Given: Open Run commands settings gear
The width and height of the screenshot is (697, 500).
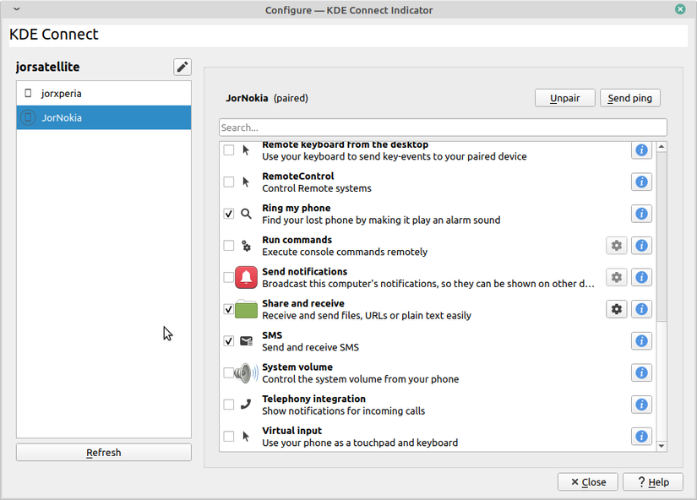Looking at the screenshot, I should tap(617, 245).
